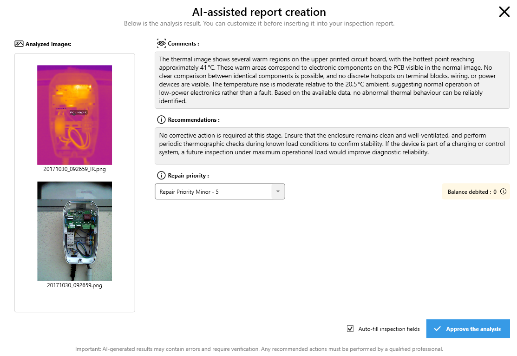The image size is (517, 356).
Task: Click the 20171030_092659_IR.png file name
Action: tap(74, 169)
